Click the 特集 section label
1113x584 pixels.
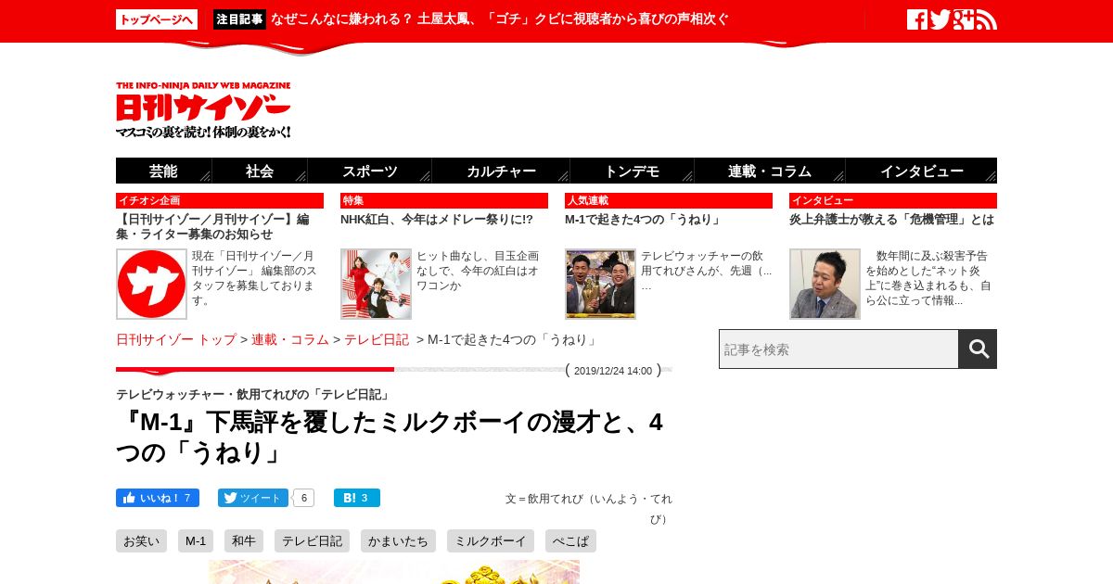click(444, 200)
